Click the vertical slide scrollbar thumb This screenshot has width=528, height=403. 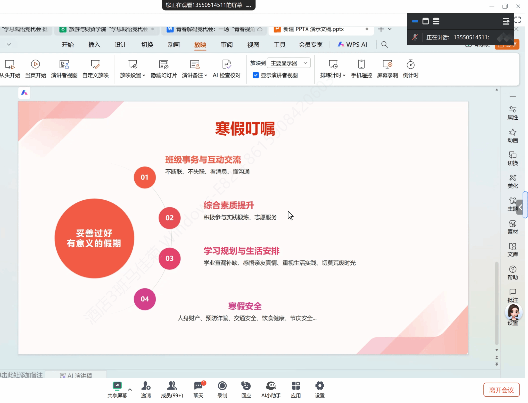(497, 303)
